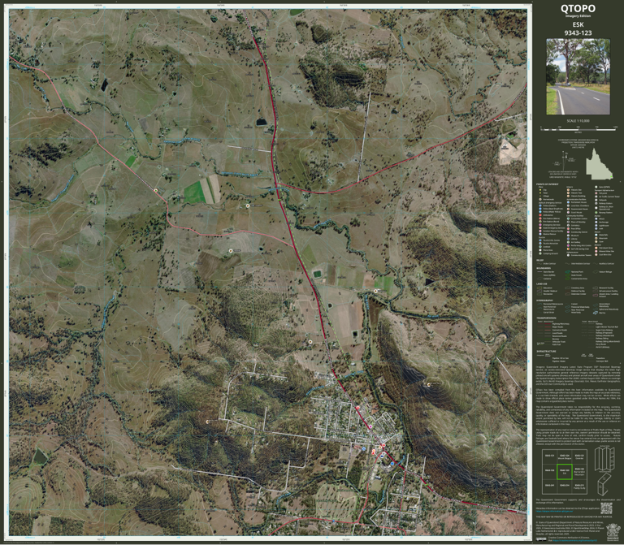Viewport: 624px width, 545px height.
Task: Click the INFRASTRUCTURE legend heading
Action: coord(546,352)
